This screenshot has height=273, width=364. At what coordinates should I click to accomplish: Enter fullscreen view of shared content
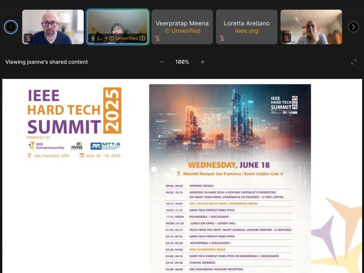[353, 62]
